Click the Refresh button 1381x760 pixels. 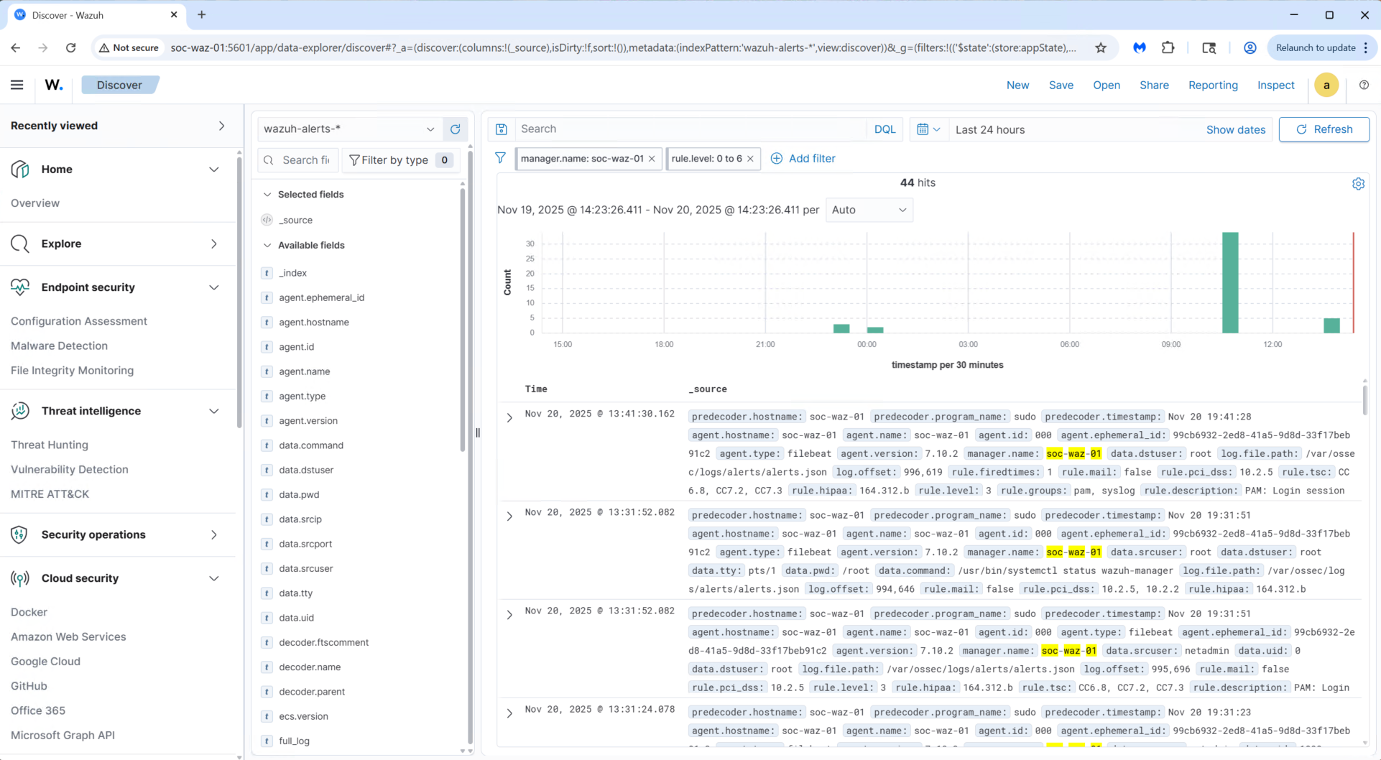click(x=1324, y=129)
